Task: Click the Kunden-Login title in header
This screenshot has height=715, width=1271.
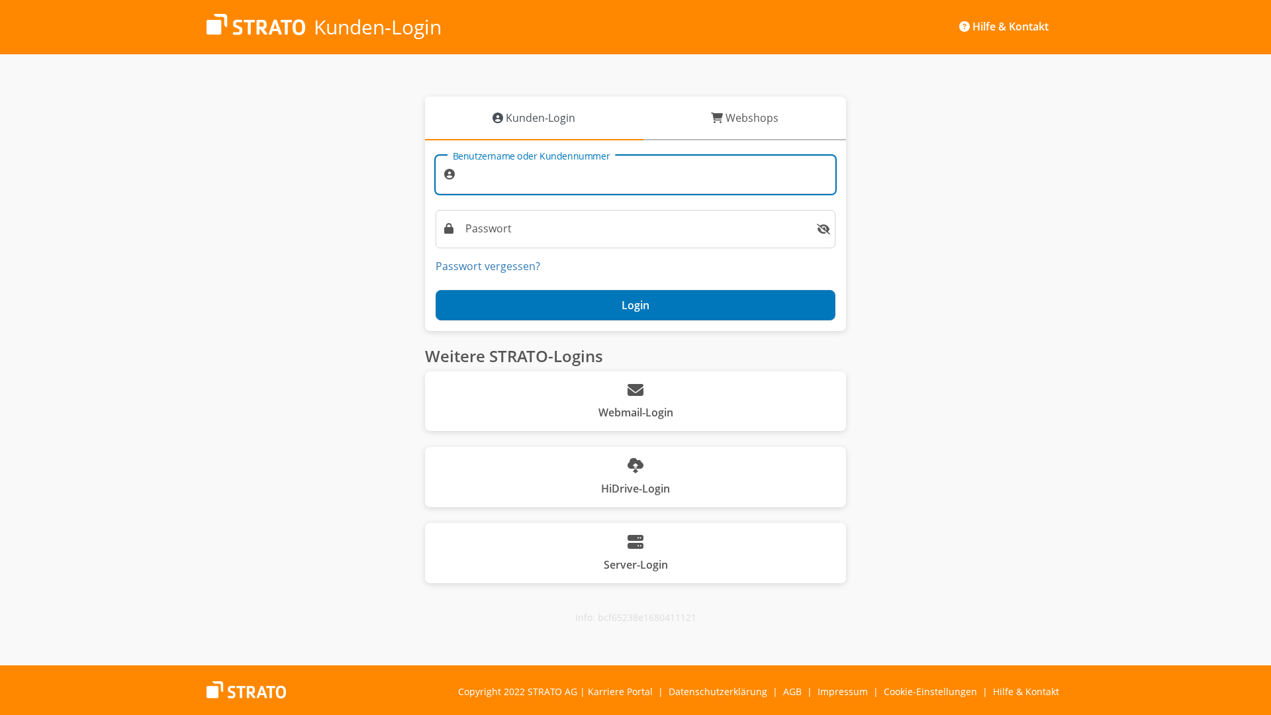Action: click(x=377, y=27)
